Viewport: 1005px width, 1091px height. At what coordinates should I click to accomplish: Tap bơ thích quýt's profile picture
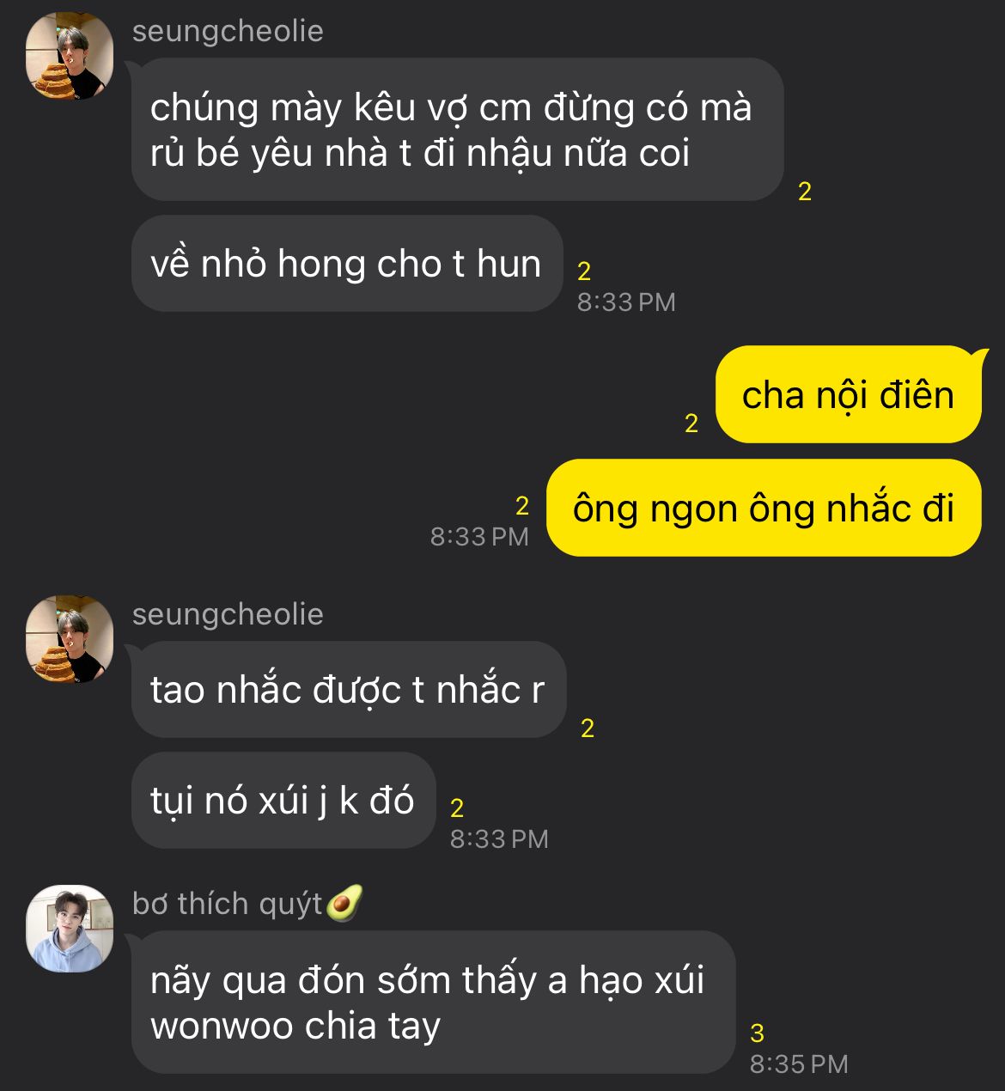tap(70, 929)
